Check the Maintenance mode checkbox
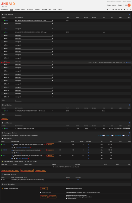The width and height of the screenshot is (132, 203). [41, 192]
